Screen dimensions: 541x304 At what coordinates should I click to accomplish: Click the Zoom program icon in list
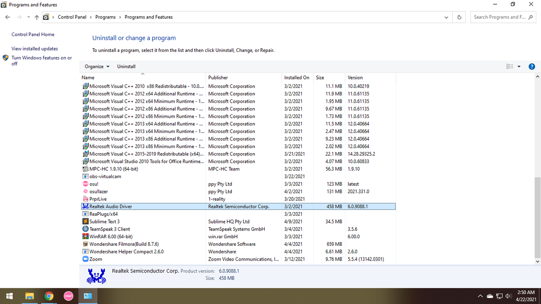pos(85,259)
